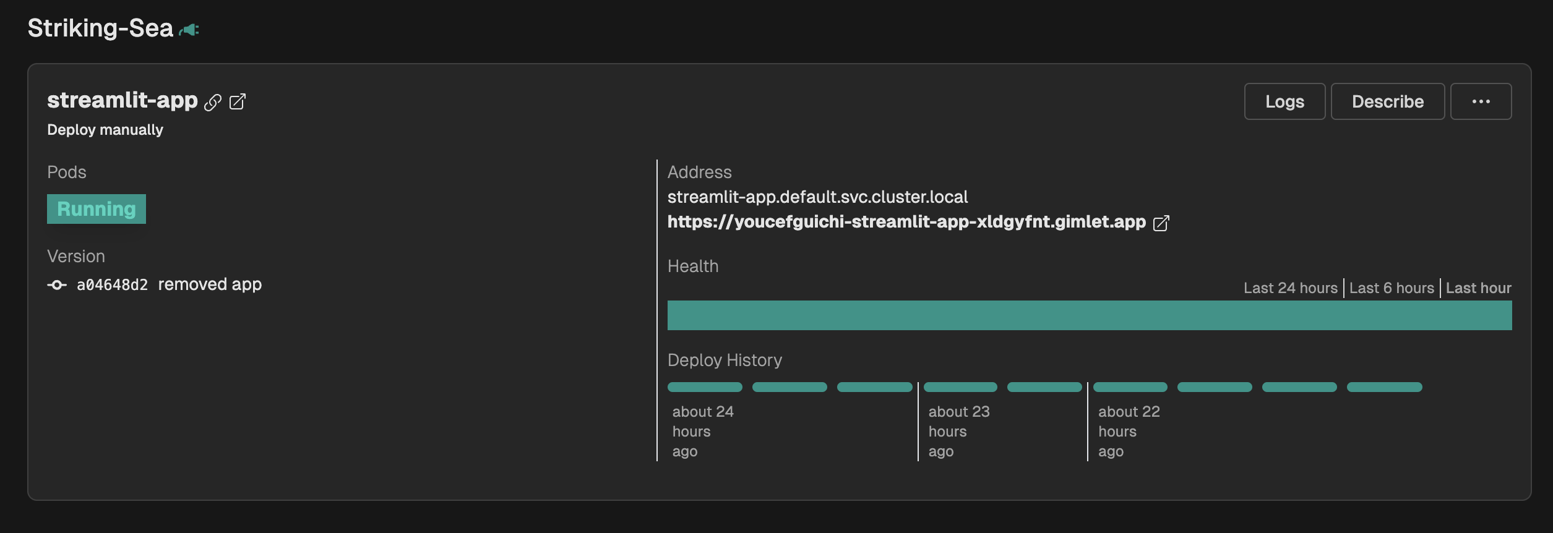1553x533 pixels.
Task: Click first deploy bar after about 22 hours marker
Action: 1130,387
